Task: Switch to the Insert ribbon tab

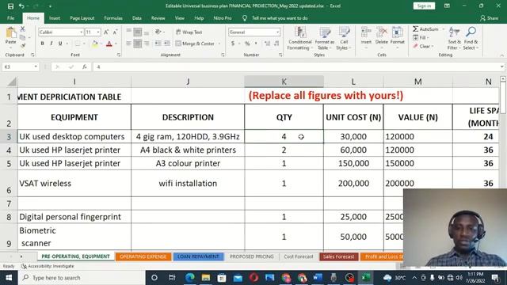Action: tap(55, 18)
